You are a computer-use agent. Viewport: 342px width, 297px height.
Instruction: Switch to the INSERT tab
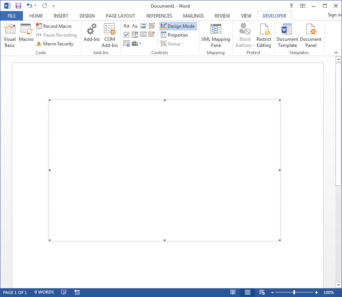[61, 16]
